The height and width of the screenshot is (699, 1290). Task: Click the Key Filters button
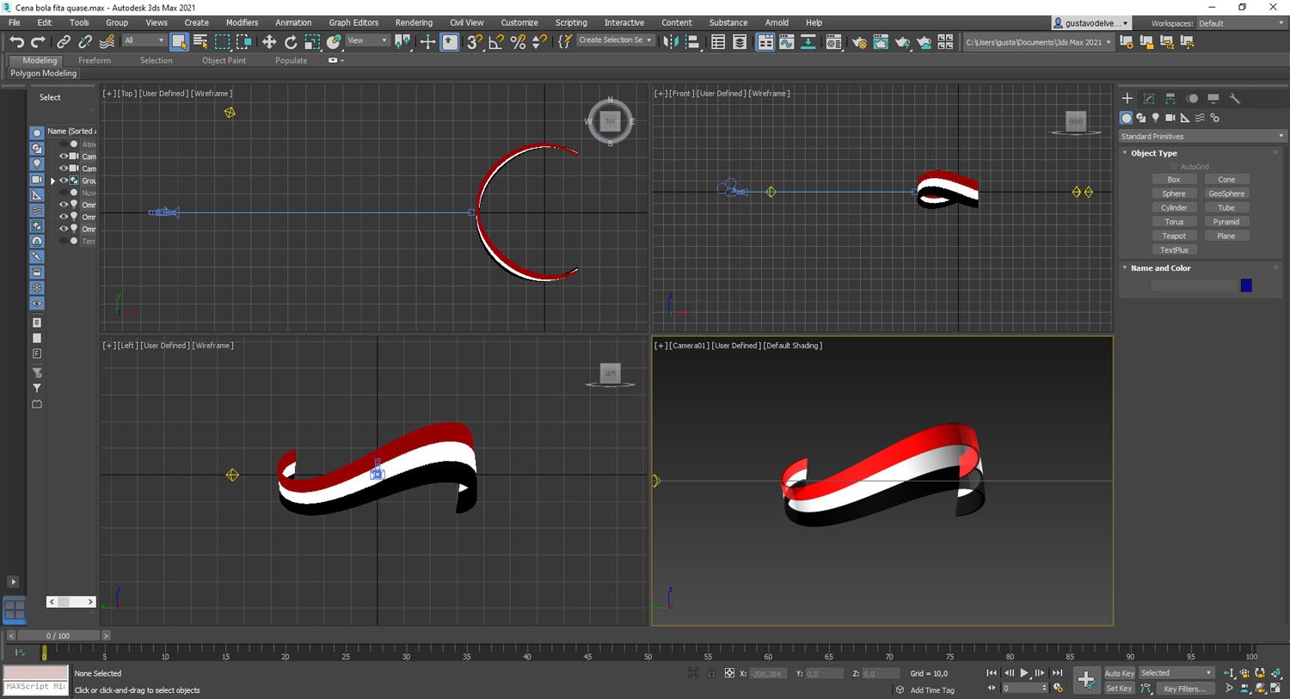point(1185,689)
